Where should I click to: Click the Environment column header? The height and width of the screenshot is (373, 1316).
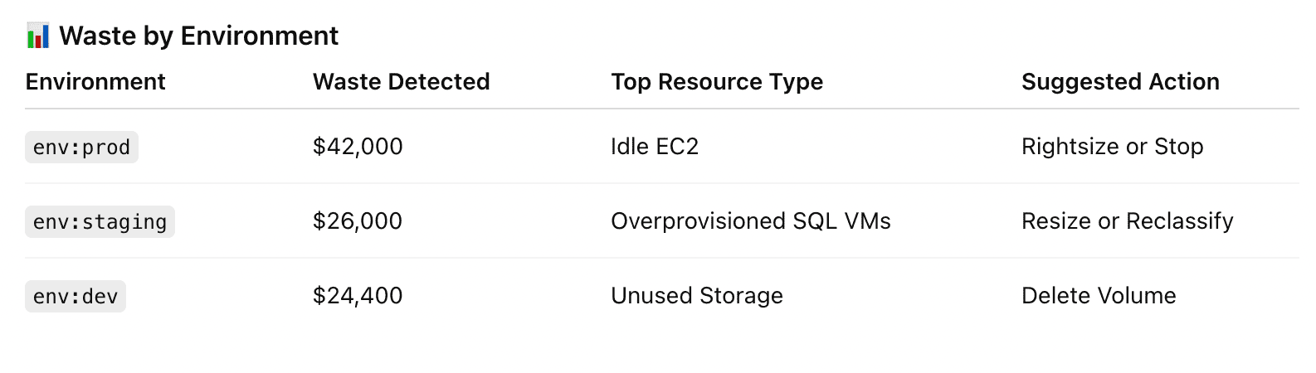point(95,82)
